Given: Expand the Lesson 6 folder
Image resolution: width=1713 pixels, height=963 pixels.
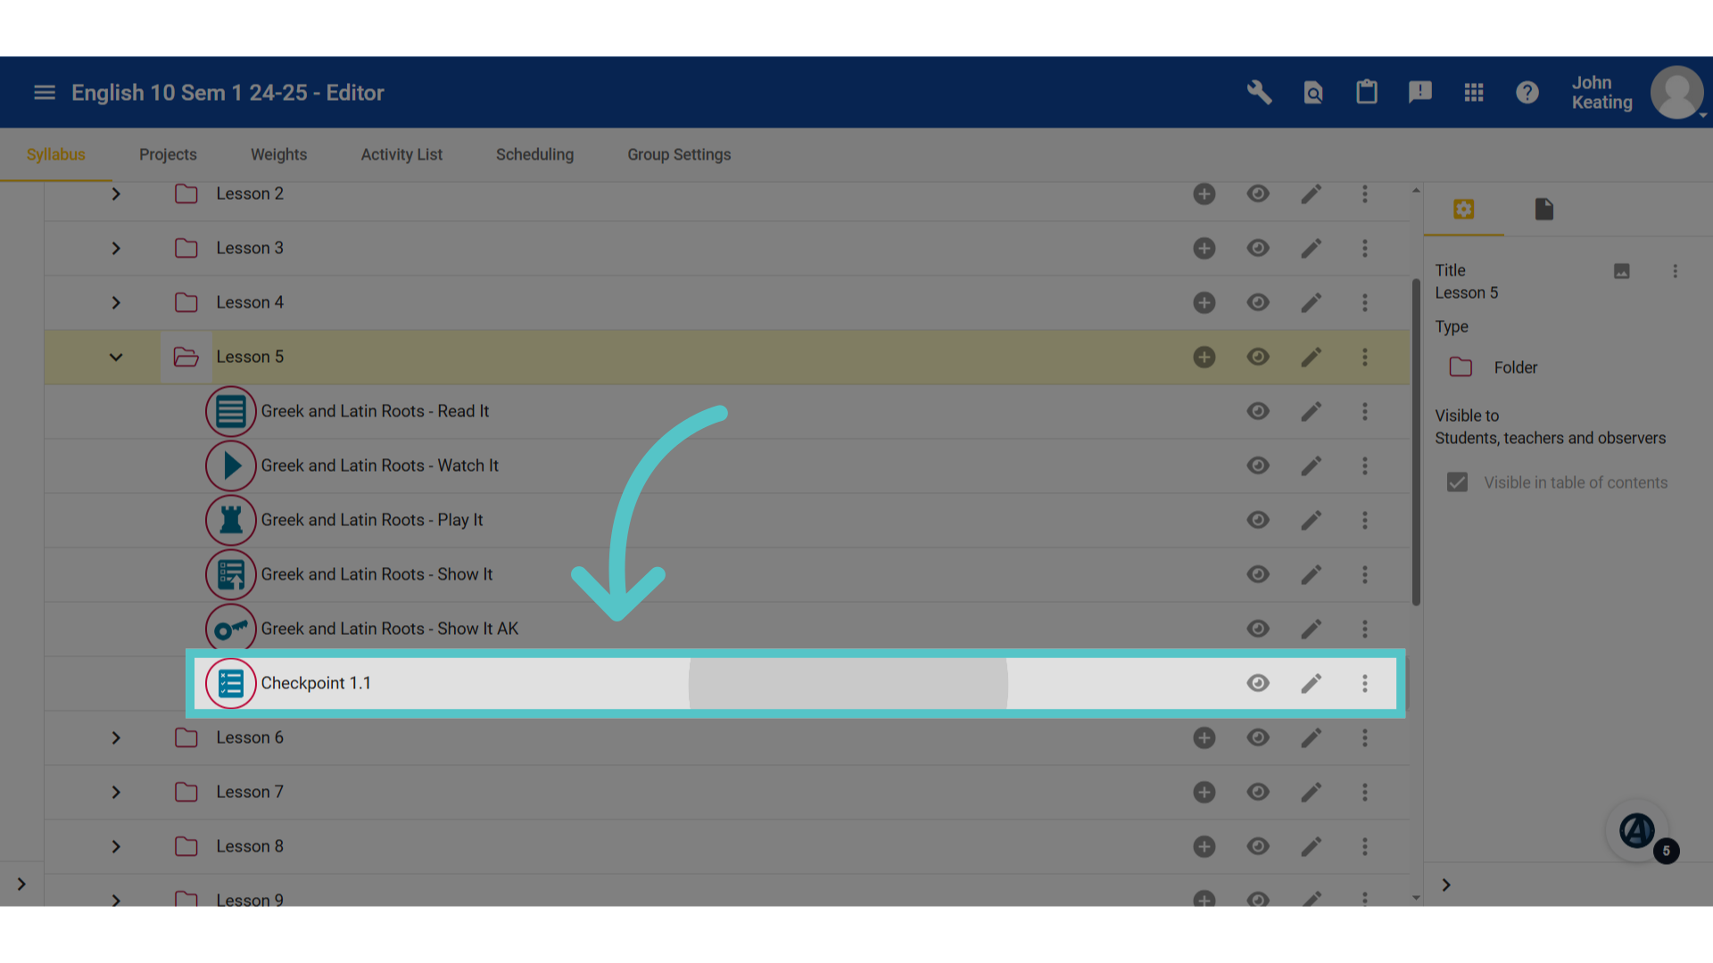Looking at the screenshot, I should pos(116,737).
